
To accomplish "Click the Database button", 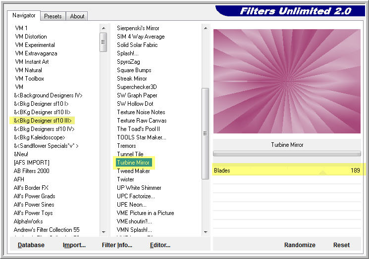I will pos(31,245).
